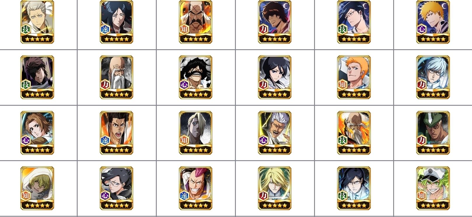
Task: Open the brown-haired man card with moon backdrop
Action: (275, 22)
